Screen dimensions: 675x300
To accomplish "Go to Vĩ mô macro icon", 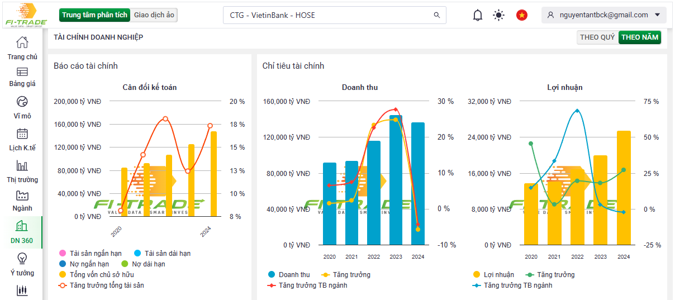I will pos(22,102).
